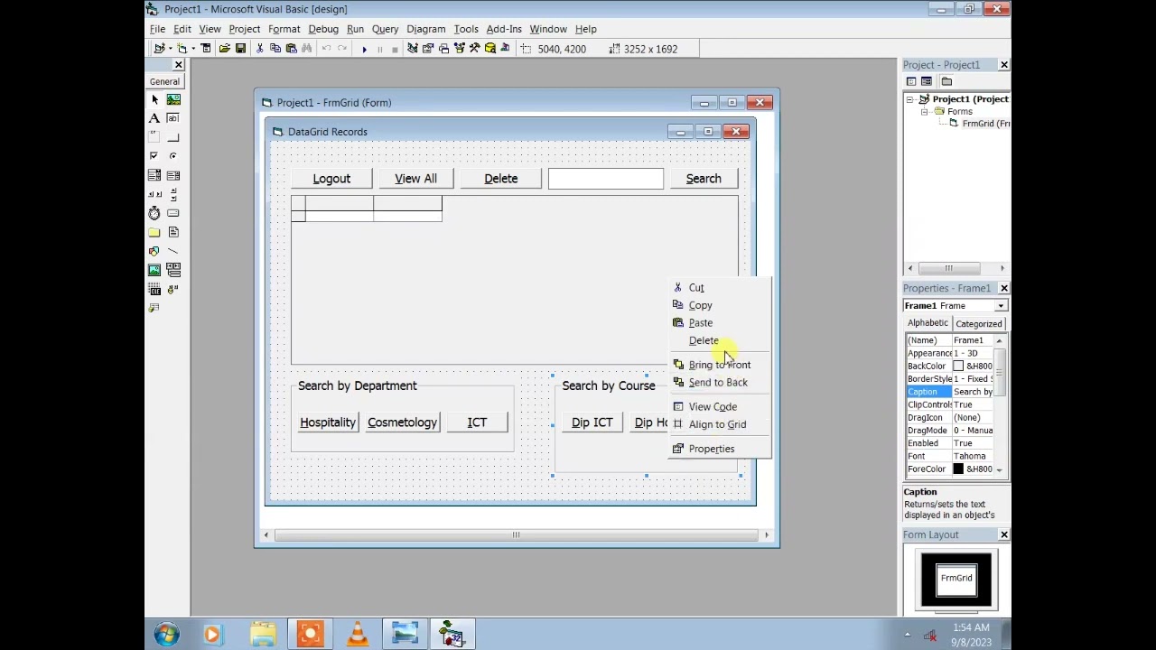Click the Toggle Folders icon in Project panel
This screenshot has height=650, width=1156.
tap(946, 81)
